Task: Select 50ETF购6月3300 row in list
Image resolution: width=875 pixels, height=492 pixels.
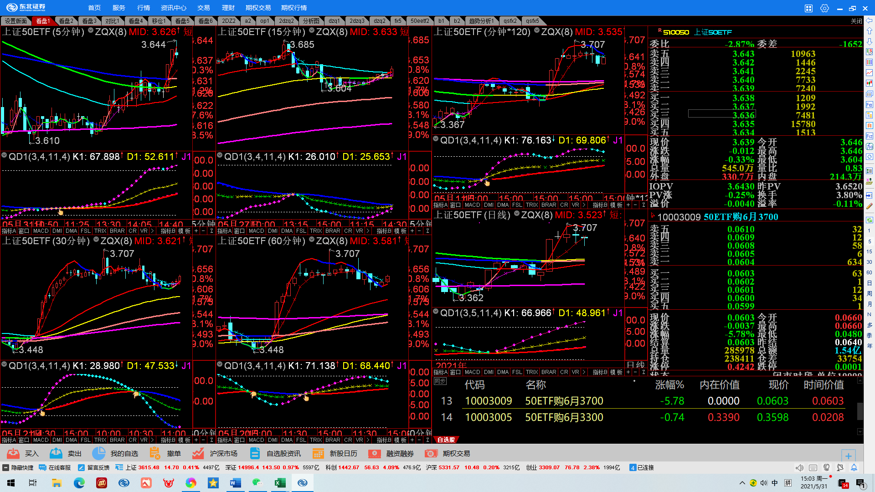Action: pos(564,417)
